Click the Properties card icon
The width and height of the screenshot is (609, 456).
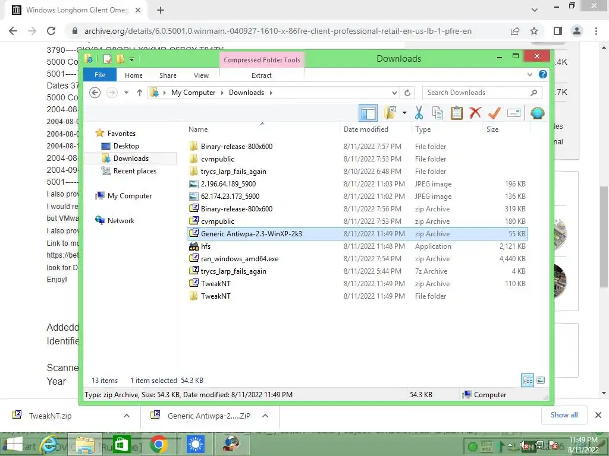(513, 113)
